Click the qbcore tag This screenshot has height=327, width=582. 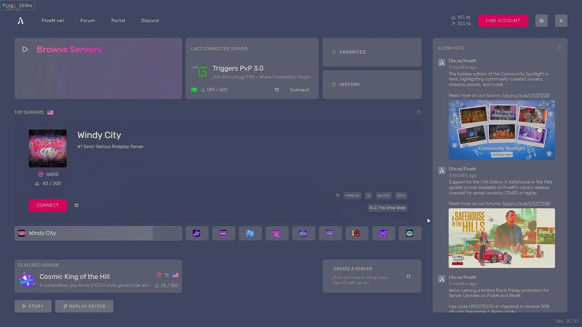pyautogui.click(x=384, y=196)
